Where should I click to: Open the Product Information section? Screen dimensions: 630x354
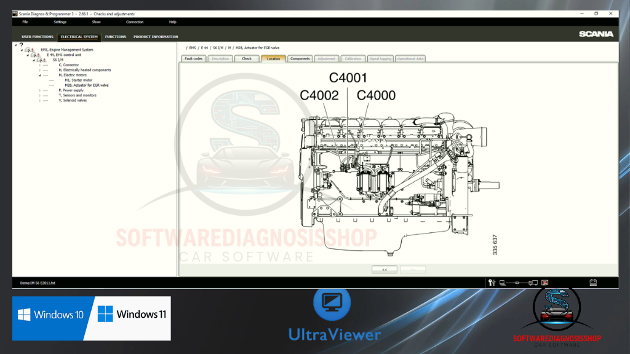[156, 37]
